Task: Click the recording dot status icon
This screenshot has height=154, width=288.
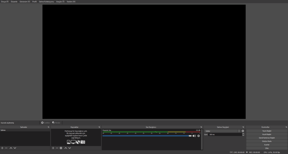Action: tap(247, 152)
